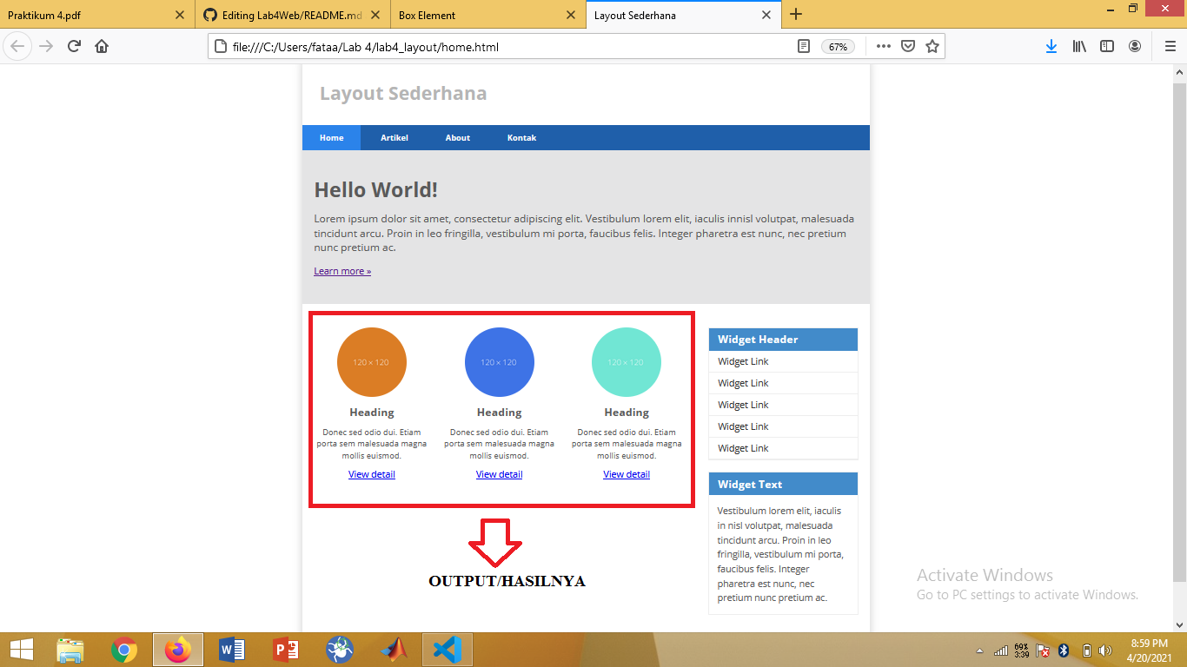Click the Learn more link
The width and height of the screenshot is (1187, 667).
tap(342, 270)
